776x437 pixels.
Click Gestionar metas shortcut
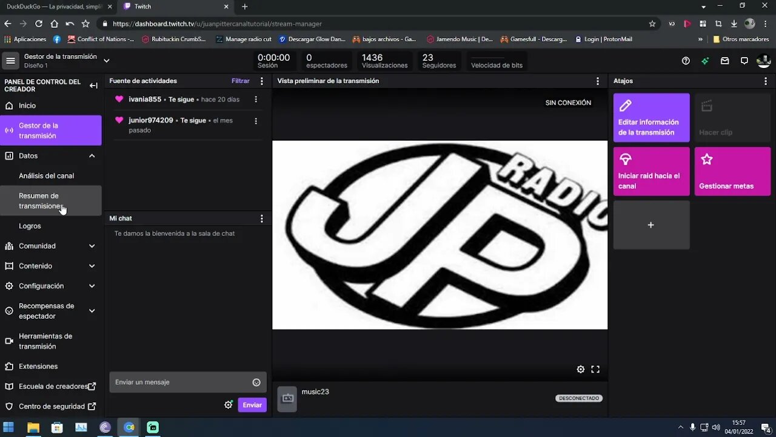point(732,171)
